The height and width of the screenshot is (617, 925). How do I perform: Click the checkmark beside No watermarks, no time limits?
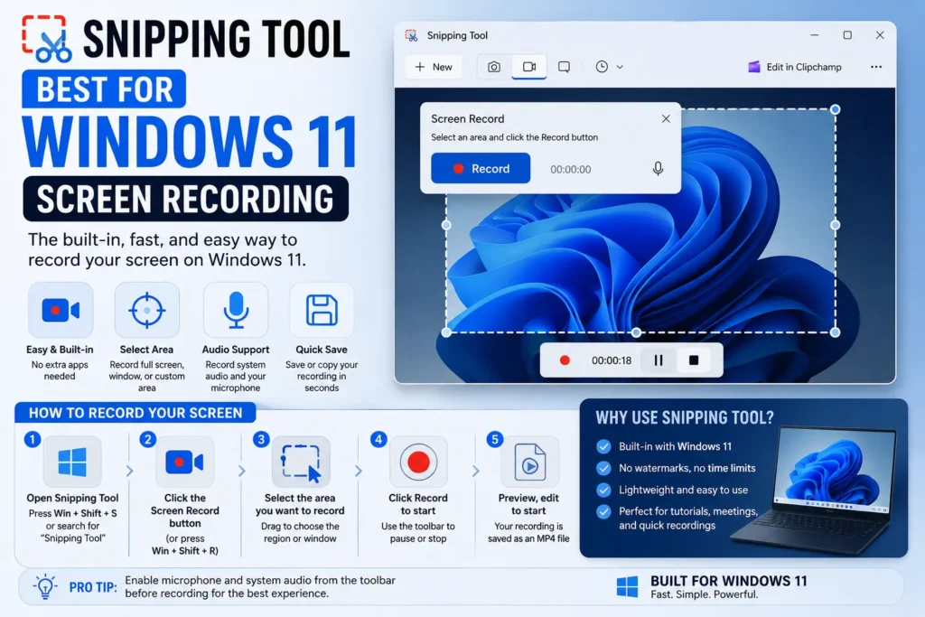603,468
